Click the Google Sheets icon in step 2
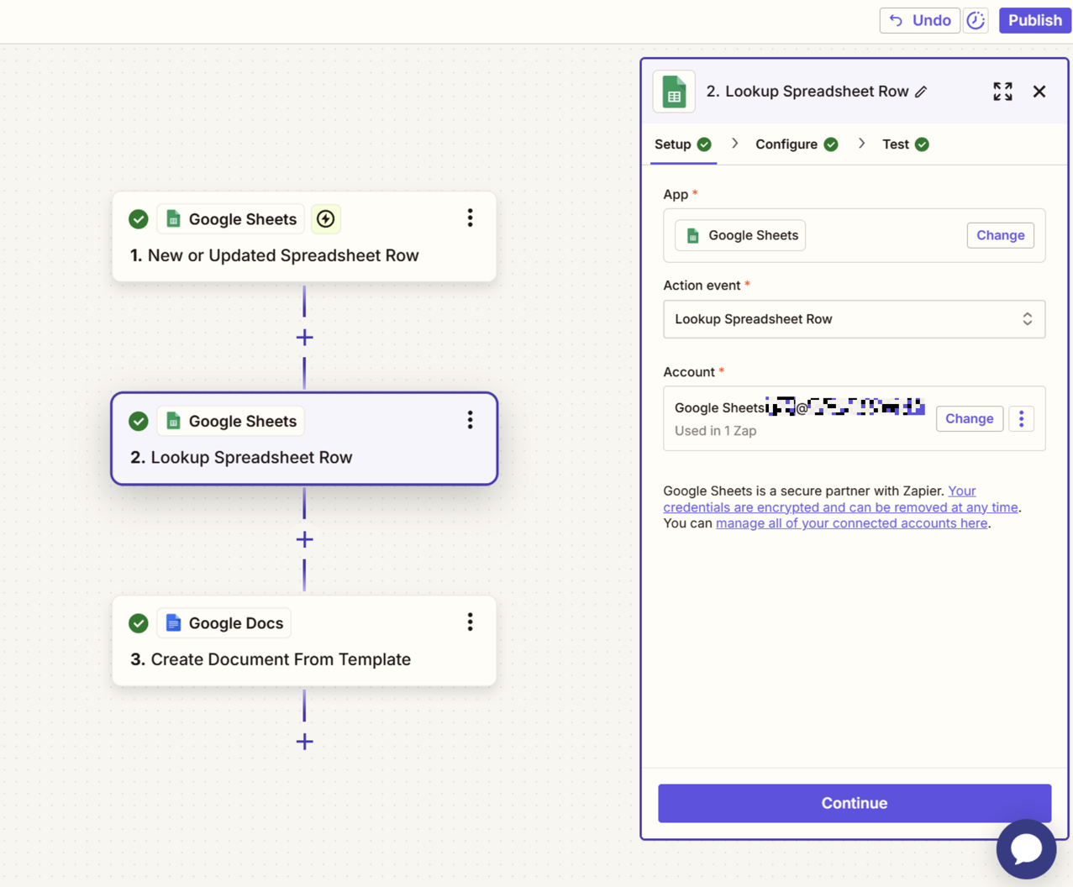The width and height of the screenshot is (1073, 887). coord(173,421)
